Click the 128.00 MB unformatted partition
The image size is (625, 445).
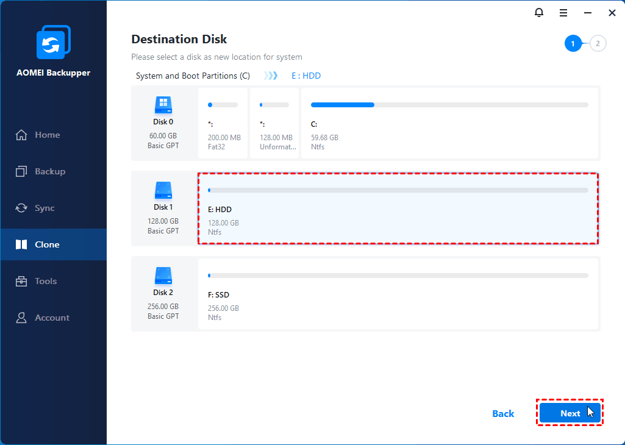274,124
